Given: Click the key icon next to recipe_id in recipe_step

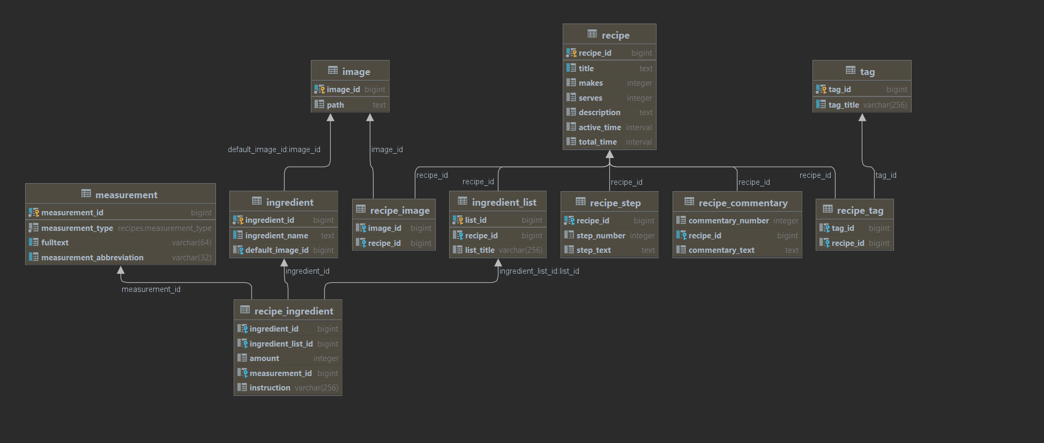Looking at the screenshot, I should [x=569, y=220].
